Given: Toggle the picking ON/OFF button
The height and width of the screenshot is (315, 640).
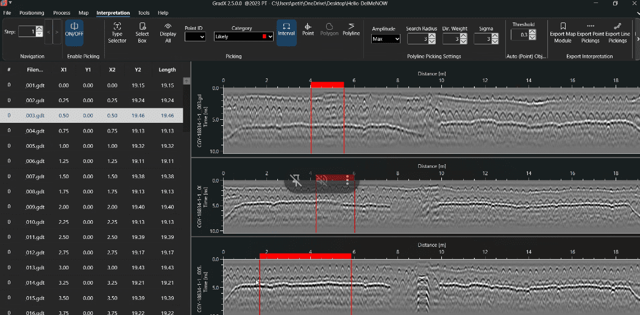Looking at the screenshot, I should pos(74,31).
